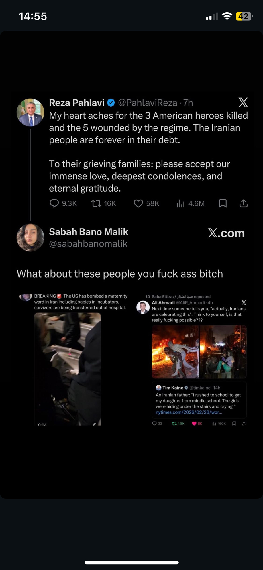This screenshot has width=263, height=570.
Task: Like Reza Pahlavi's tweet with 58K likes
Action: [138, 203]
